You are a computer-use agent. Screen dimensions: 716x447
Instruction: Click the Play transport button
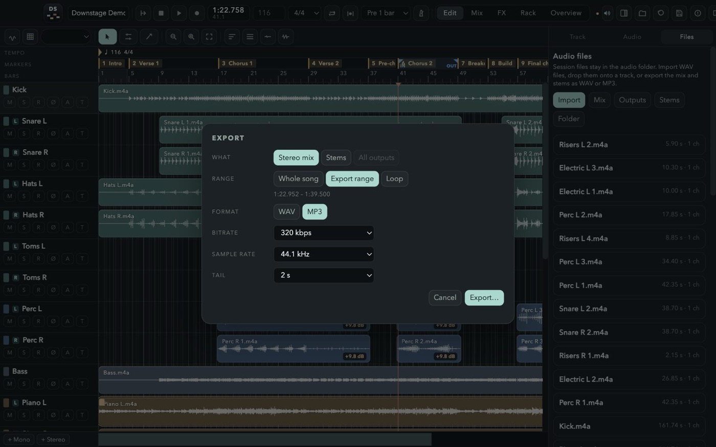(179, 13)
